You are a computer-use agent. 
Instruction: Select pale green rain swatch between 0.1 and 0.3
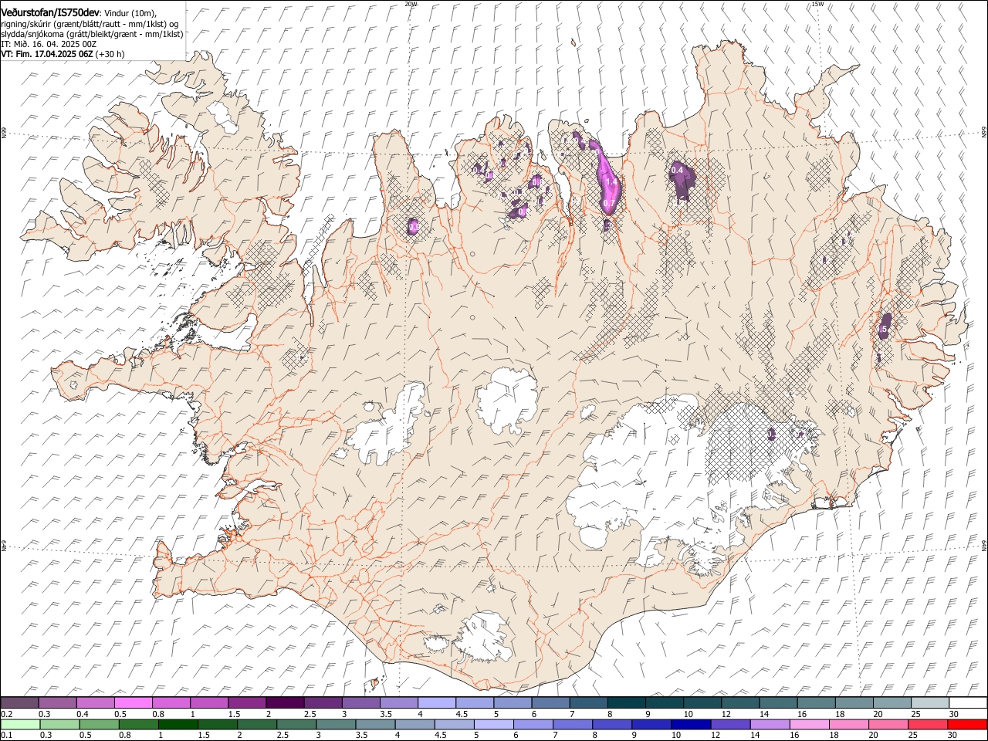click(x=20, y=724)
